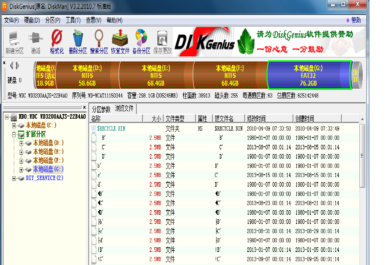Screen dimensions: 387x265
Task: Select the 18.9GB active partition bar
Action: point(45,75)
